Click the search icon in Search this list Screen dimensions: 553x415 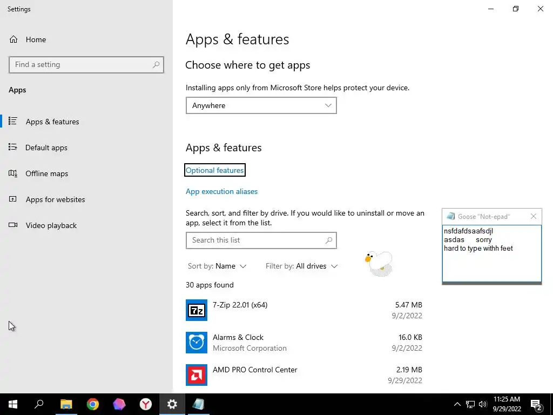coord(329,240)
